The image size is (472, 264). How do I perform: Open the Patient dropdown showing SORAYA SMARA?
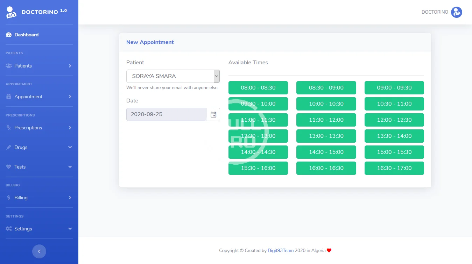(173, 76)
